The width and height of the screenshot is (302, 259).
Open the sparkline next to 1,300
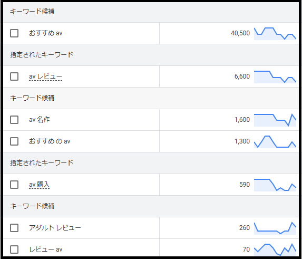pos(275,142)
